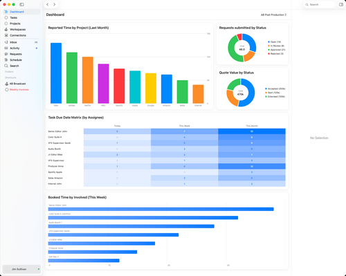The height and width of the screenshot is (276, 346).
Task: Click the Approved legend entry
Action: [276, 50]
